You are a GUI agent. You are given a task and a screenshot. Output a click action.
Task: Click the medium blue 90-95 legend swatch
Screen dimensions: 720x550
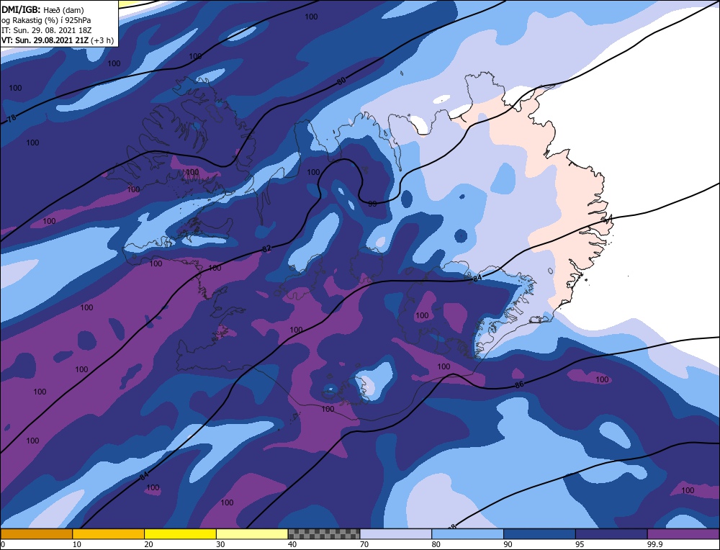click(x=539, y=533)
